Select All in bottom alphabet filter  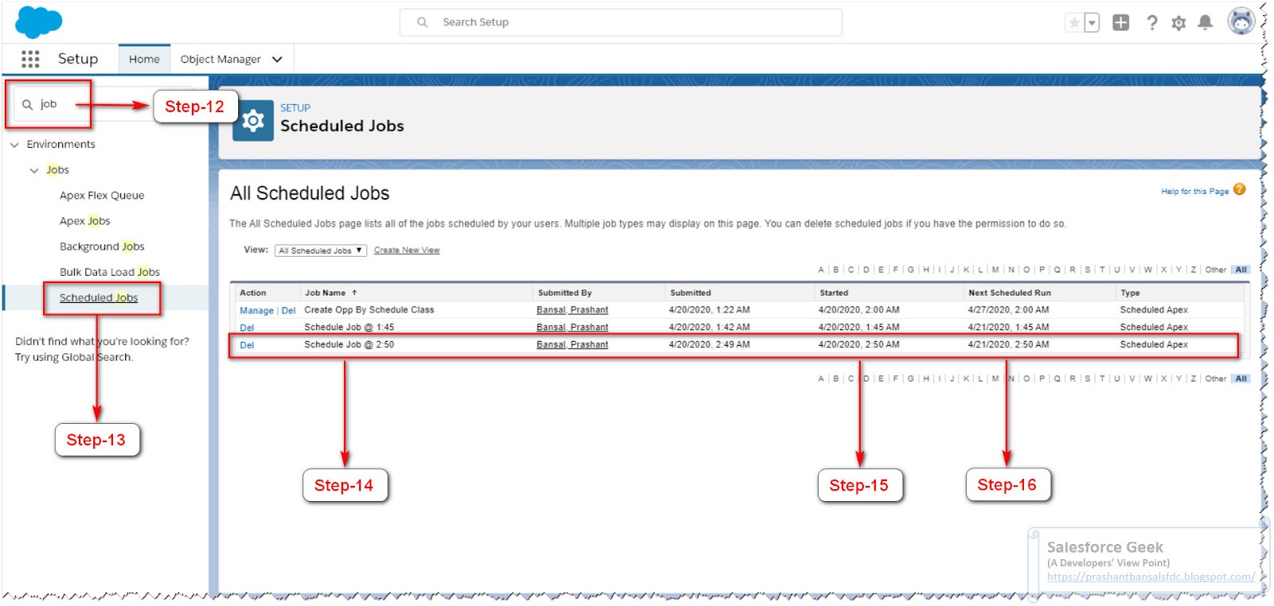click(x=1241, y=379)
